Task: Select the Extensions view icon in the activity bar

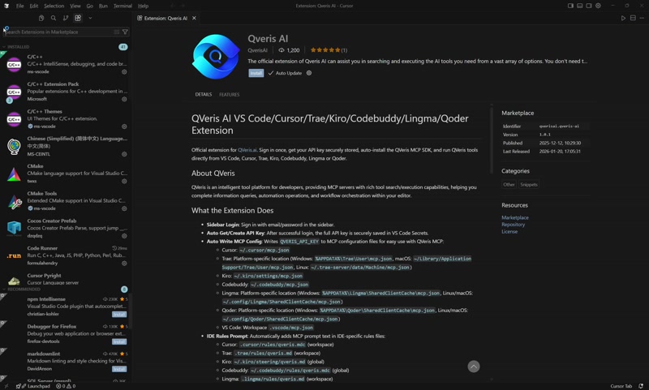Action: coord(78,18)
